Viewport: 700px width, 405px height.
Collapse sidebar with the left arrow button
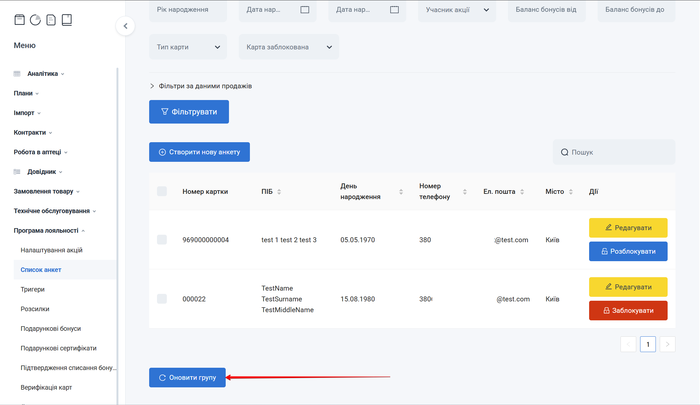point(125,26)
